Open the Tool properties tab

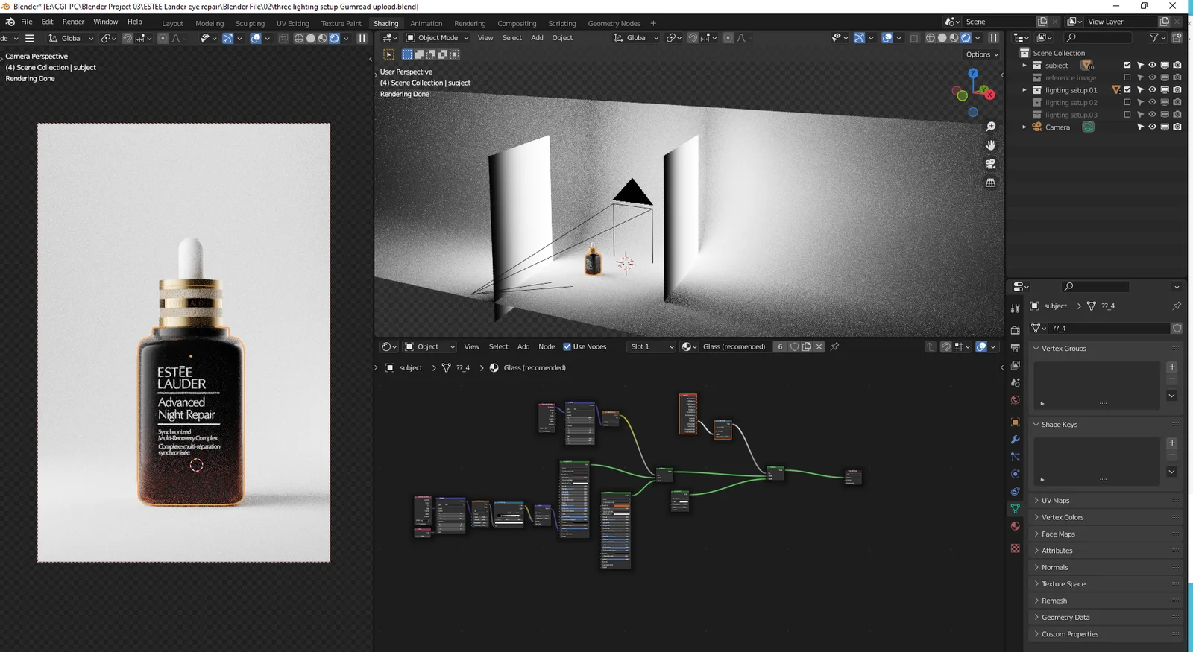click(x=1015, y=308)
